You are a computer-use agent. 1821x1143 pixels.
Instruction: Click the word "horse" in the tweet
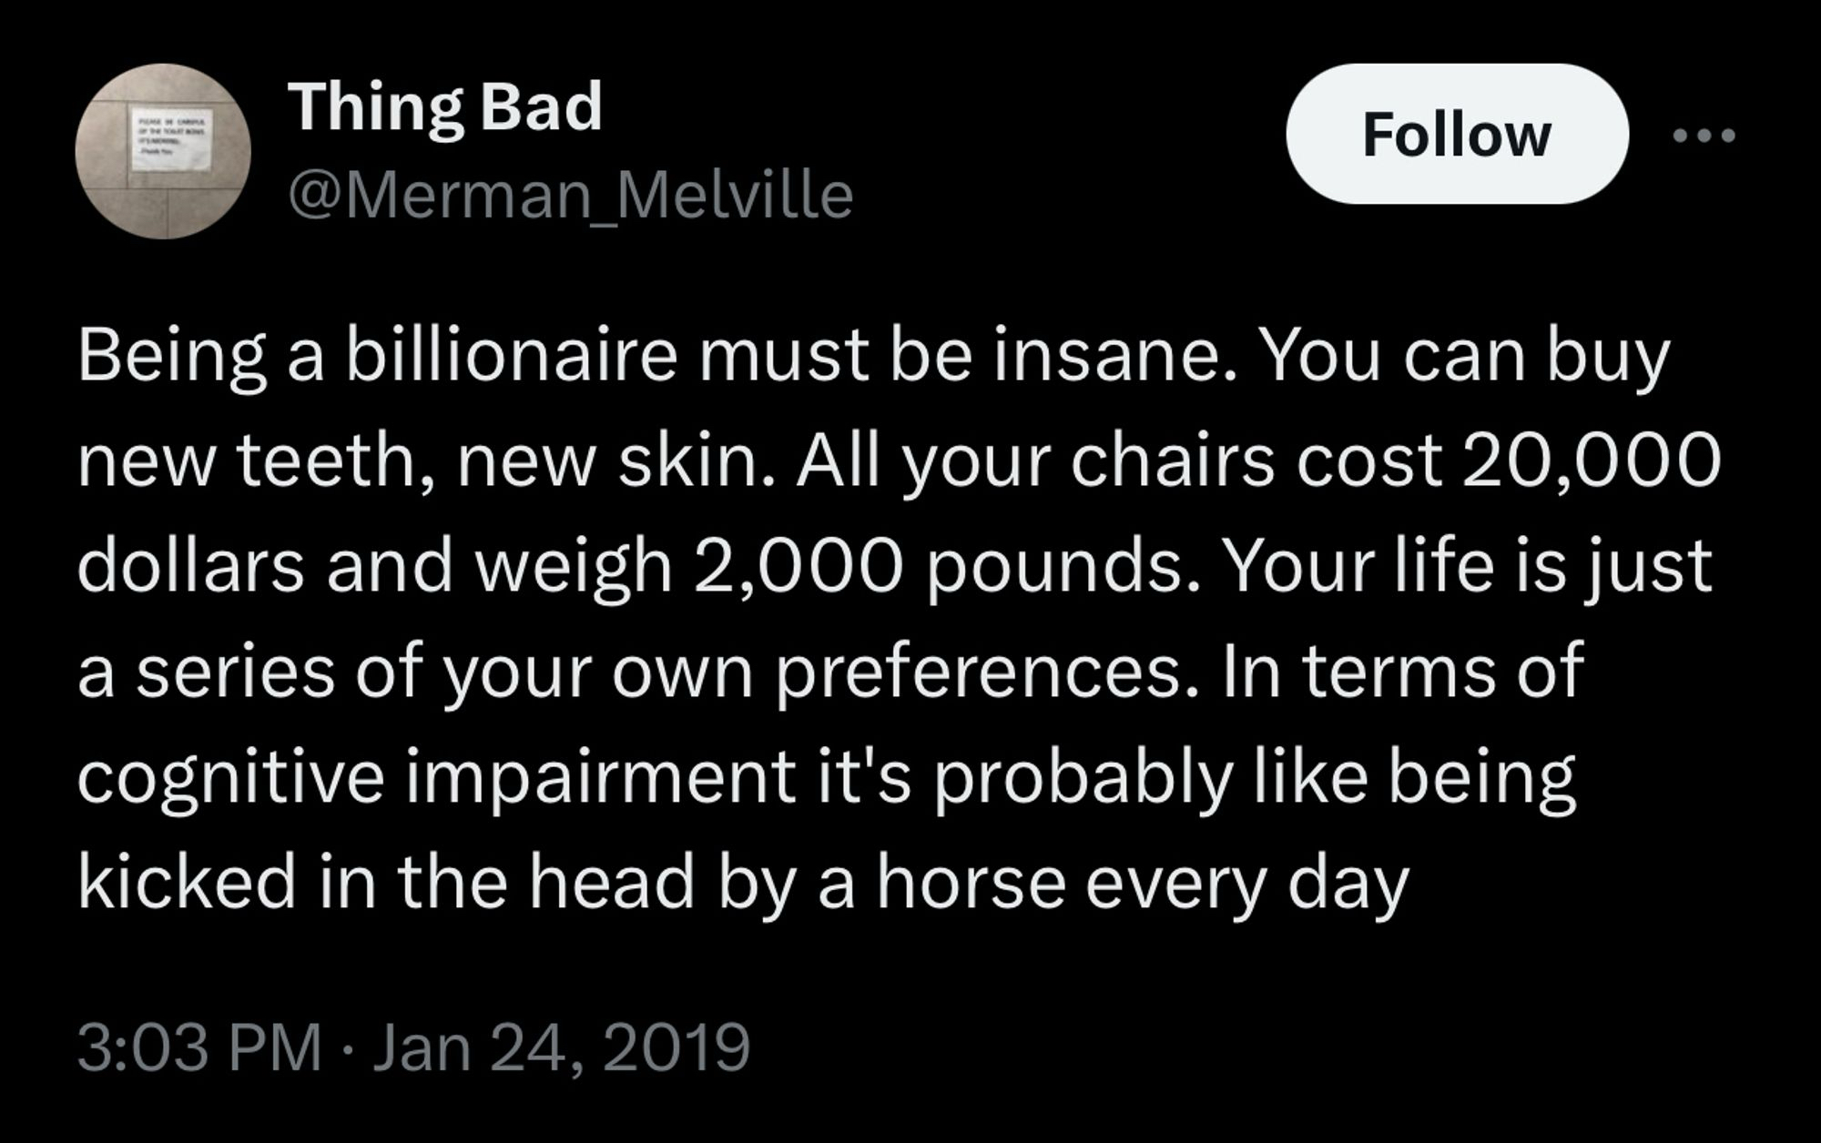972,883
